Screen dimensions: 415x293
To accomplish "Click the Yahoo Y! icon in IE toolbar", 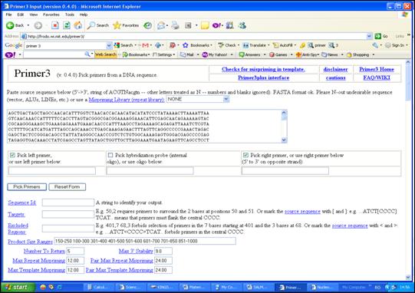I will pyautogui.click(x=216, y=25).
